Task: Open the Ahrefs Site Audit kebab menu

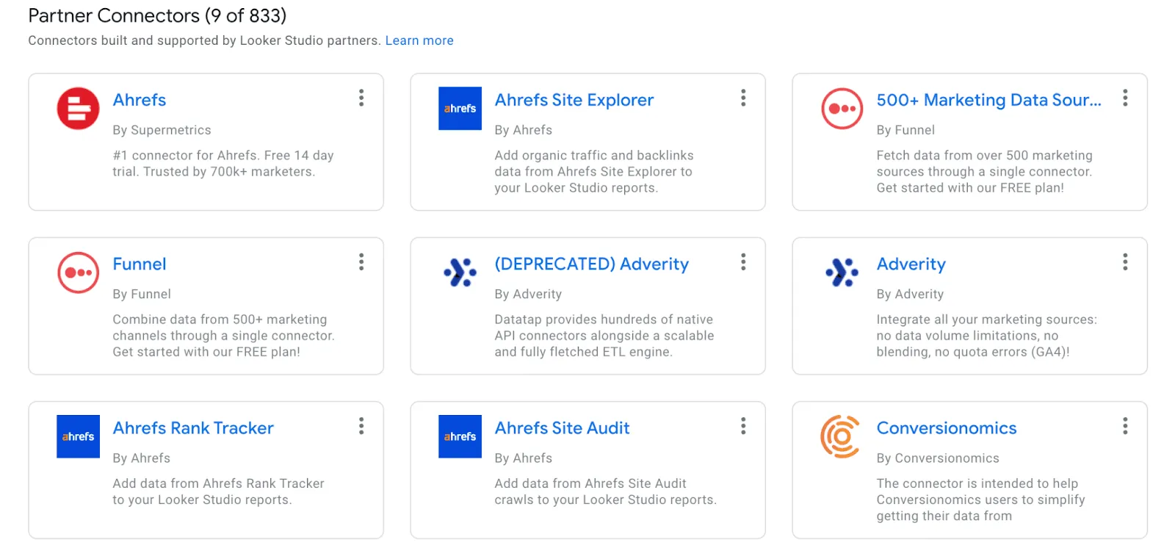Action: point(743,425)
